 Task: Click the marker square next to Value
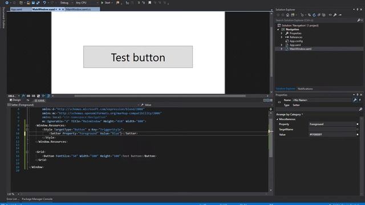point(358,134)
